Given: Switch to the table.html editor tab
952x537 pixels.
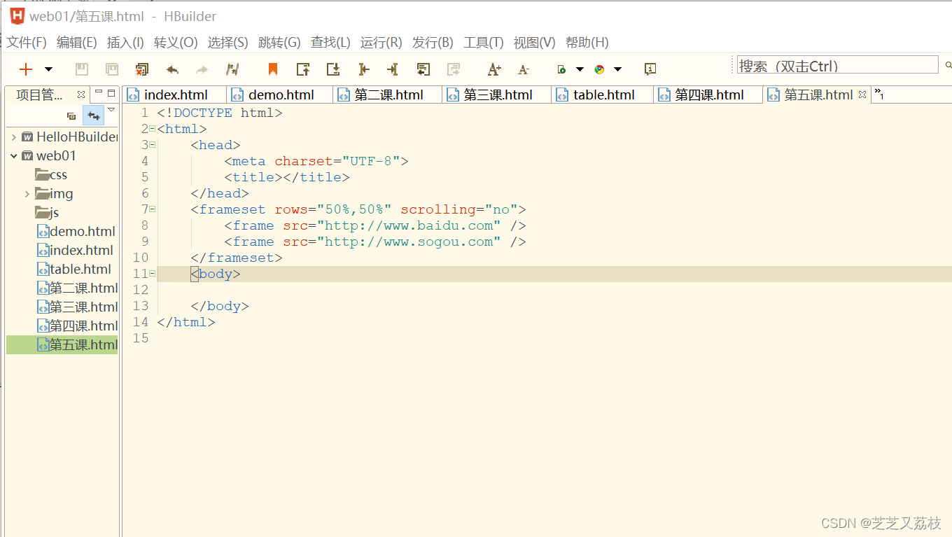Looking at the screenshot, I should pyautogui.click(x=603, y=95).
